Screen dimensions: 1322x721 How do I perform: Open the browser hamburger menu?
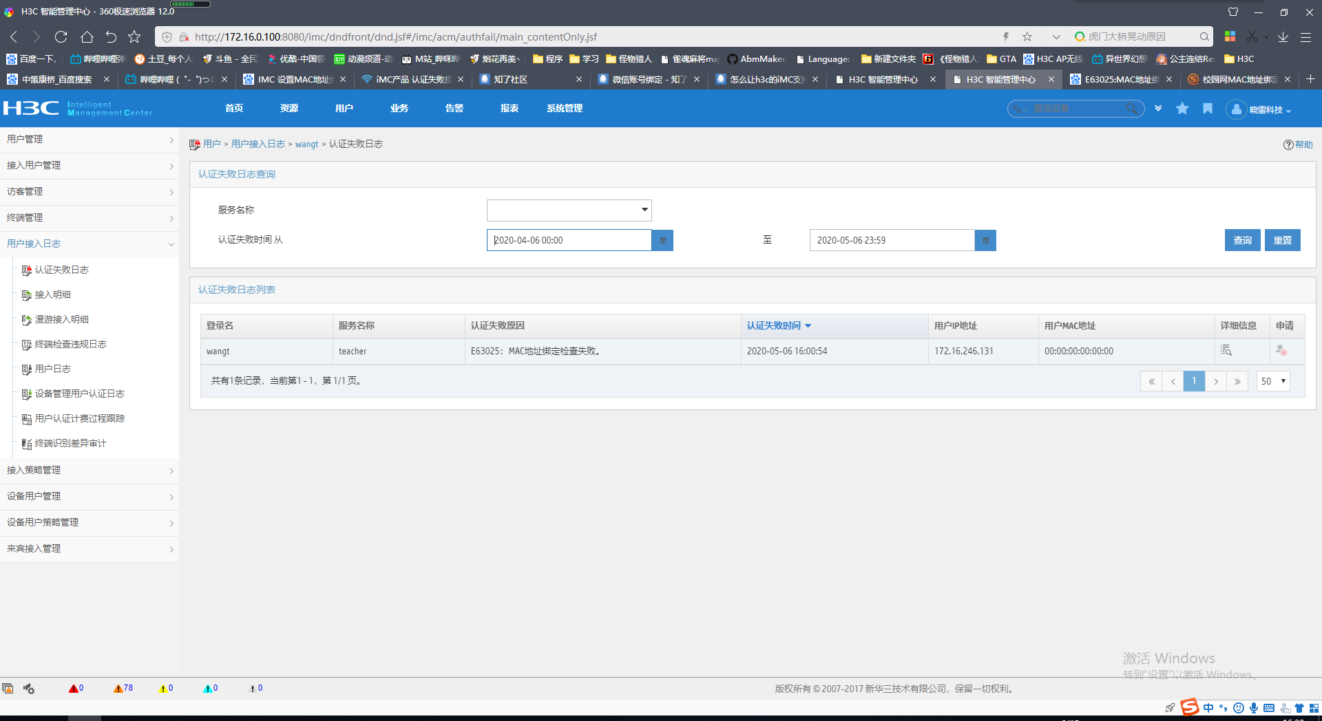point(1305,36)
